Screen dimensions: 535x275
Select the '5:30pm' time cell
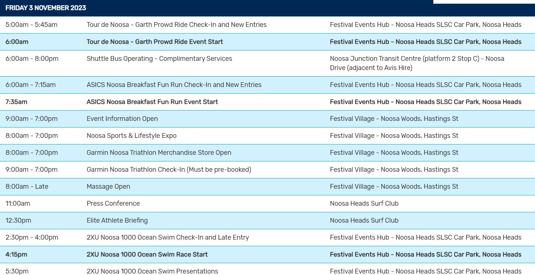coord(17,271)
